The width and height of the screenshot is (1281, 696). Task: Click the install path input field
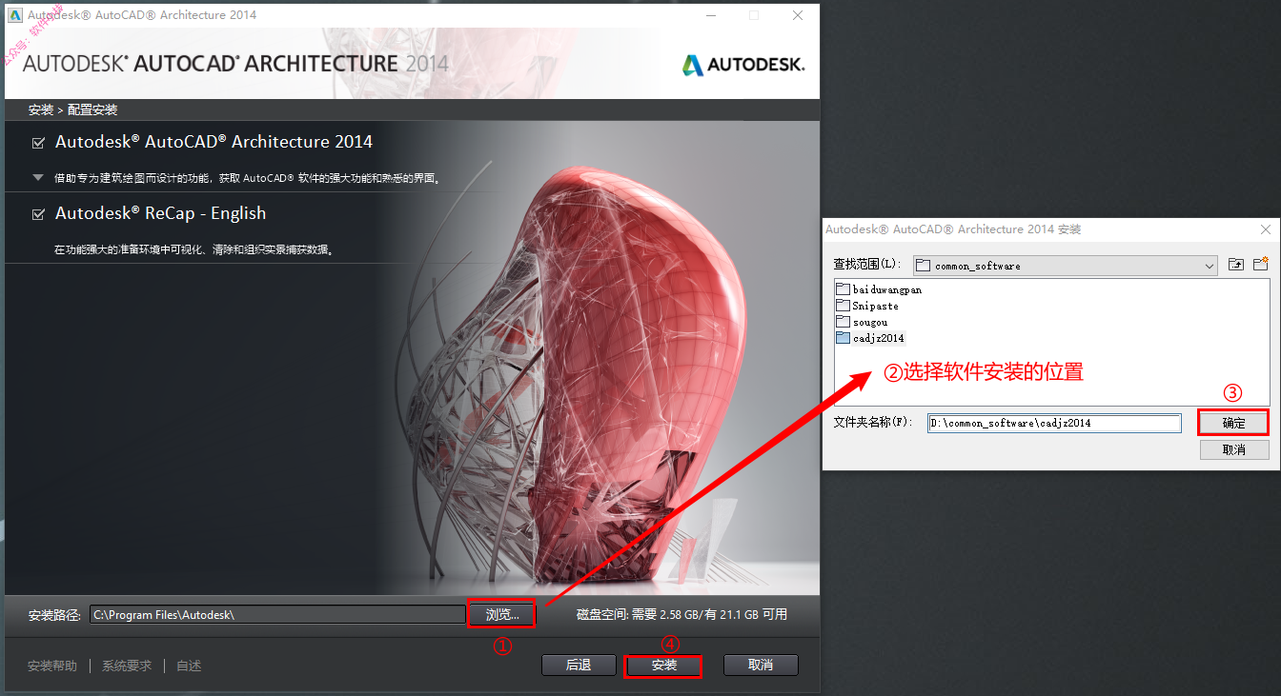point(277,615)
